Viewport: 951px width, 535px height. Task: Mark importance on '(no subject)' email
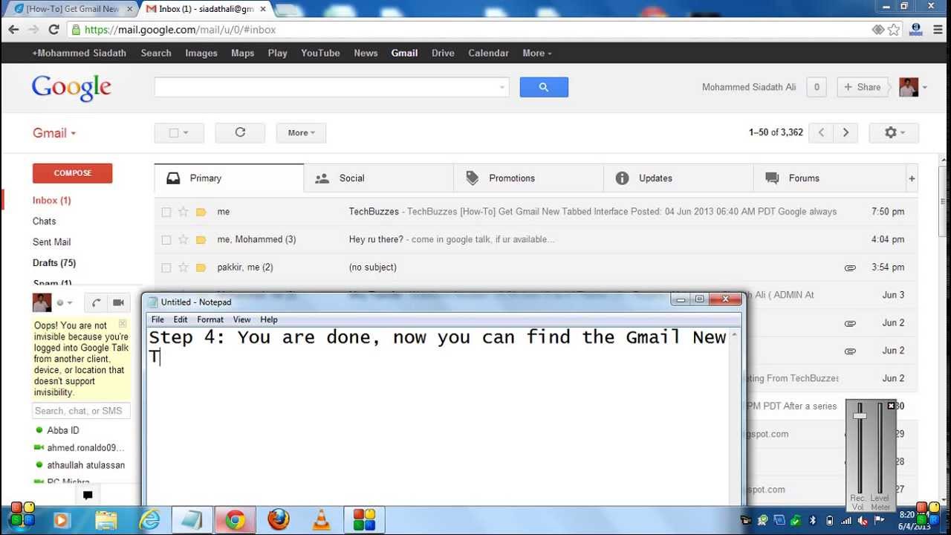point(201,267)
